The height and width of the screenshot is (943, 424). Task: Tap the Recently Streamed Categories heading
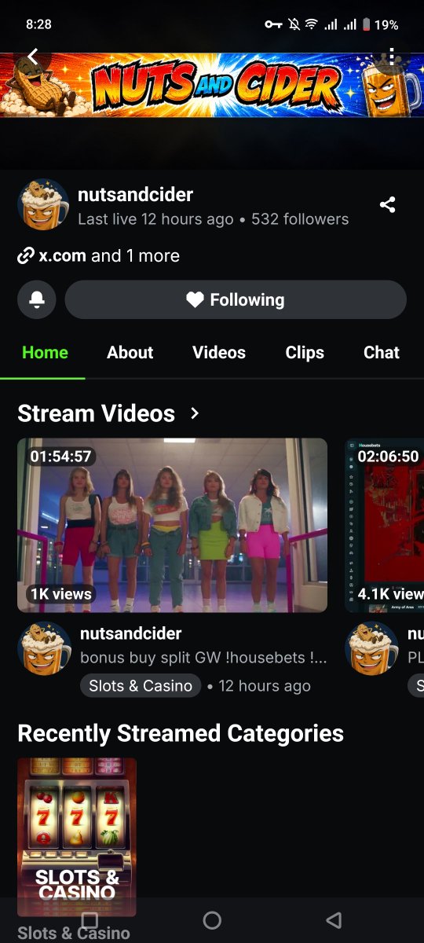pos(181,733)
